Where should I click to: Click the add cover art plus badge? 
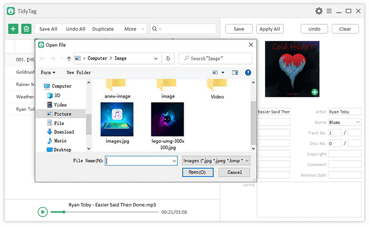pyautogui.click(x=315, y=92)
